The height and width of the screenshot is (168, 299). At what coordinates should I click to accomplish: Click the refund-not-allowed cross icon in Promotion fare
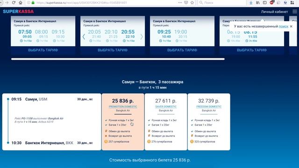coord(106,136)
